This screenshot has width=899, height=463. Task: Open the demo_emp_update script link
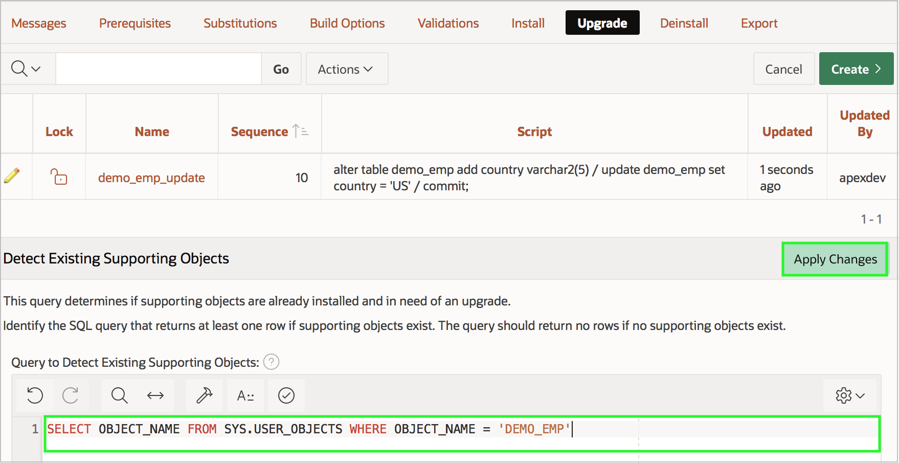[x=151, y=178]
